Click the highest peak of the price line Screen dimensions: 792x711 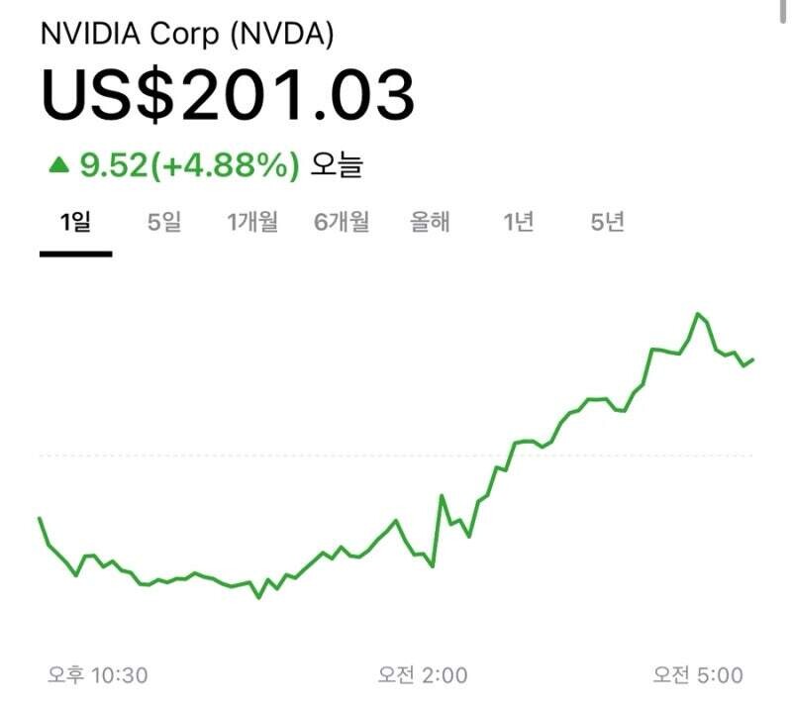tap(698, 314)
